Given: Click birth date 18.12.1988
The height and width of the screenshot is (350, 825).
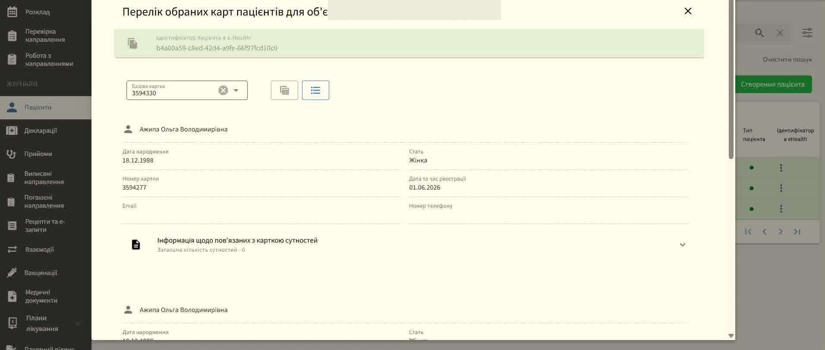Looking at the screenshot, I should pos(138,160).
